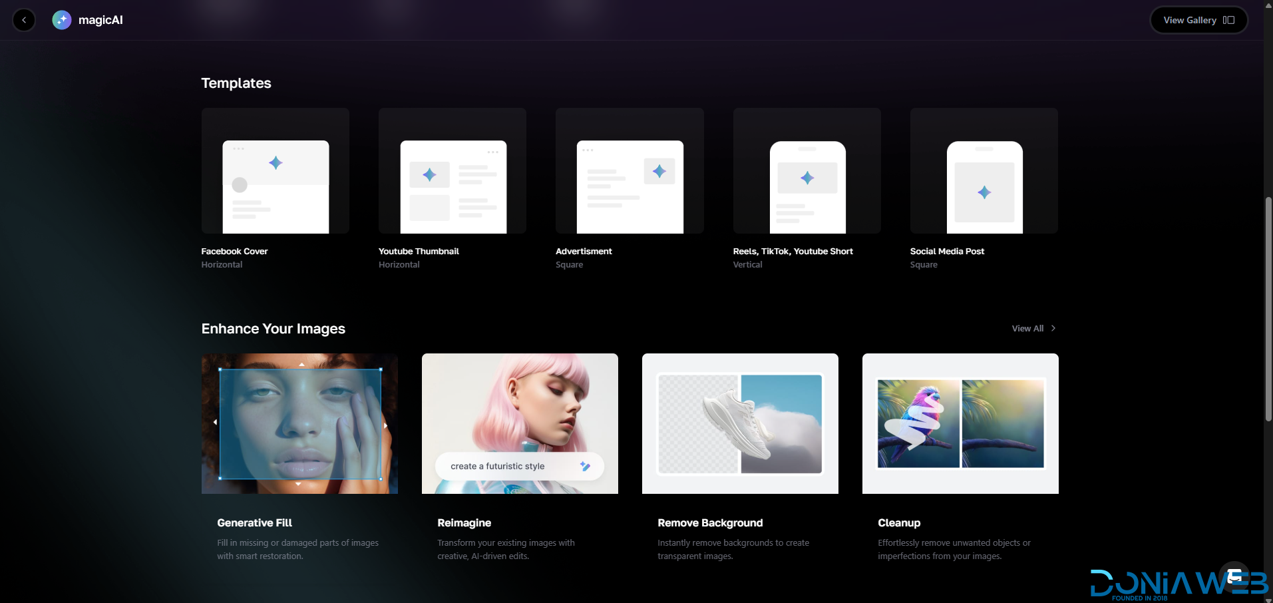The width and height of the screenshot is (1273, 603).
Task: Pick the Advertisment square template
Action: point(630,171)
